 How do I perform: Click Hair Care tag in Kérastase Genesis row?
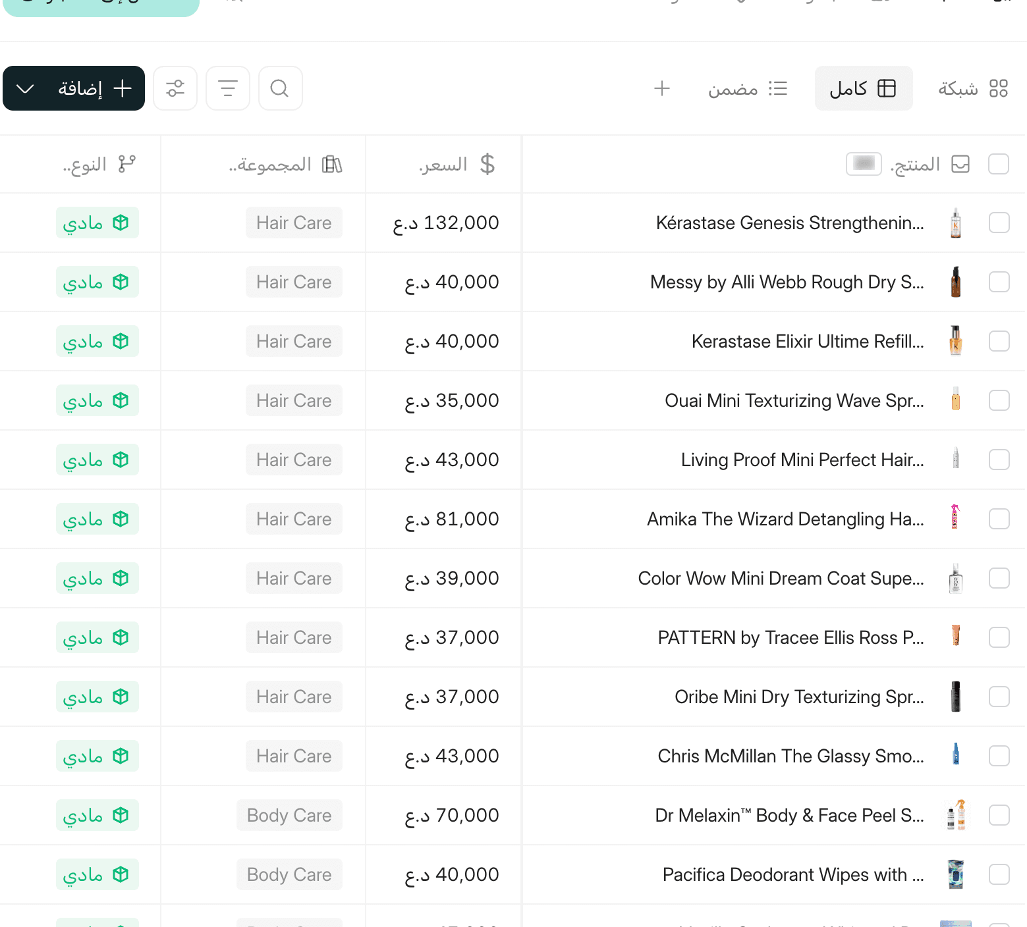coord(294,223)
